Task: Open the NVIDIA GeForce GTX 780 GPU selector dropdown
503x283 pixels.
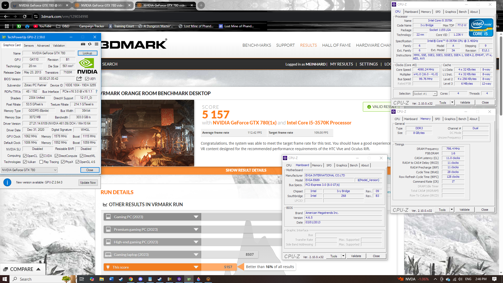Action: tap(29, 170)
